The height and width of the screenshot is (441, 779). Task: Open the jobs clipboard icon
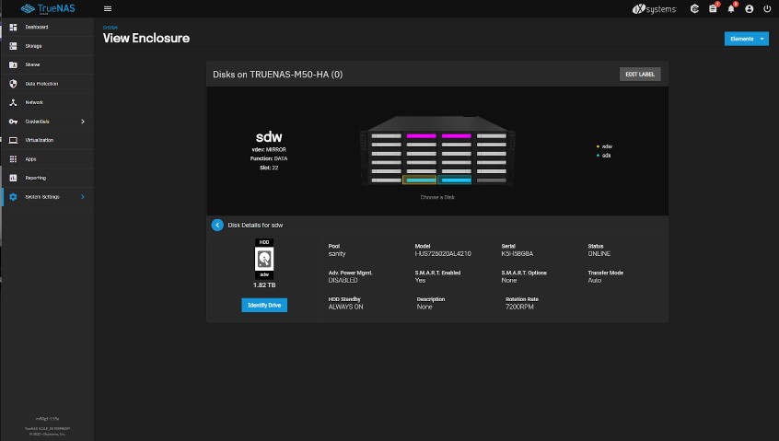[713, 8]
